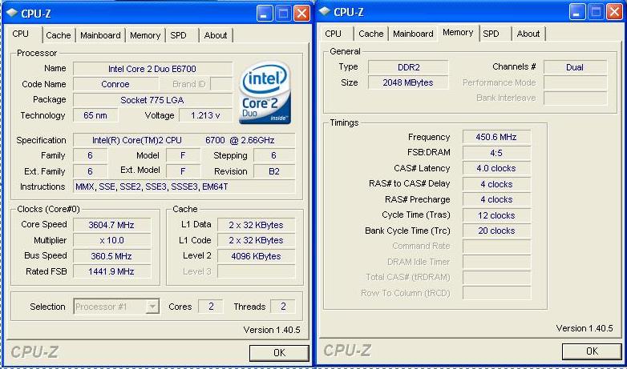
Task: Switch to CPU tab in the right window
Action: click(x=333, y=34)
